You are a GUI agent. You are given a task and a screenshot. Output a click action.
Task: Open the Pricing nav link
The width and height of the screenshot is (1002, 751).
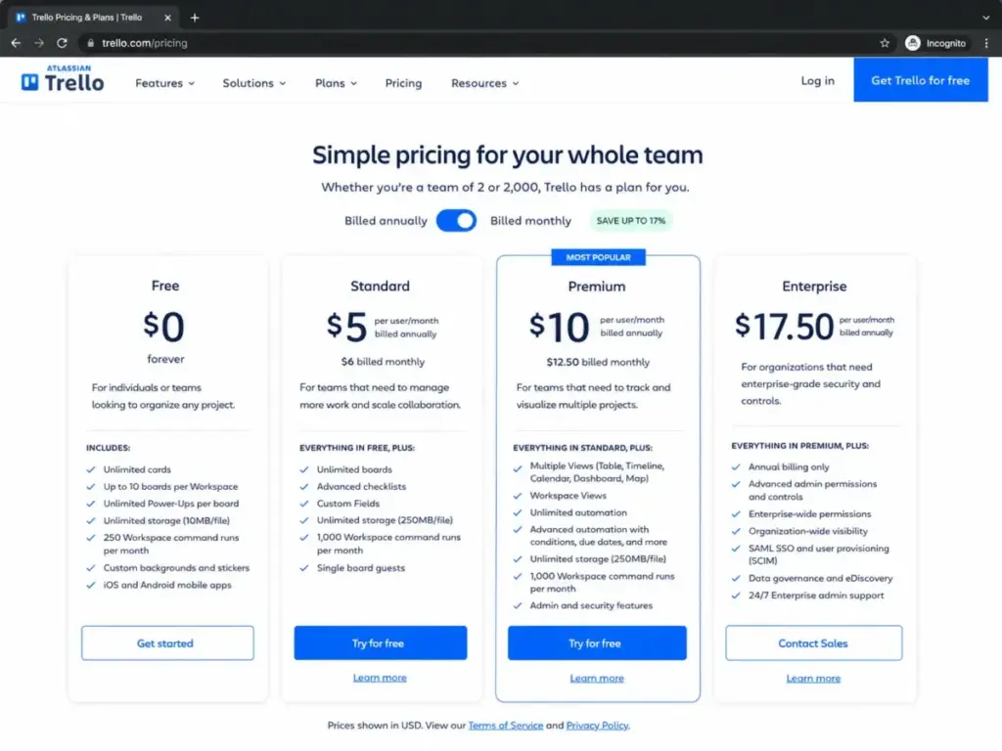click(403, 83)
